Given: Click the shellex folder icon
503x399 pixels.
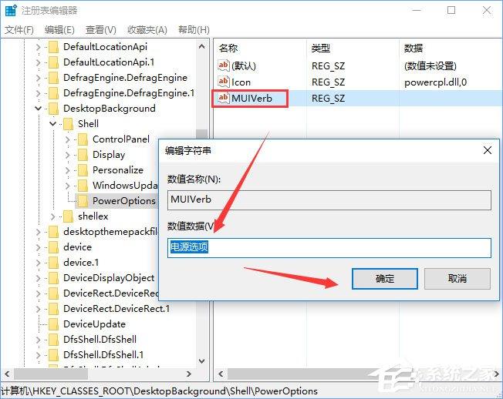Looking at the screenshot, I should click(69, 216).
